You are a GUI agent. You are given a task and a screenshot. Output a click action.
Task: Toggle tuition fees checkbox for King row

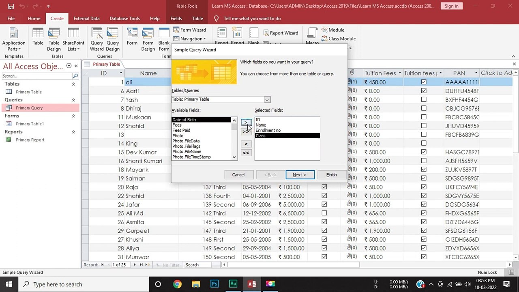click(x=424, y=143)
